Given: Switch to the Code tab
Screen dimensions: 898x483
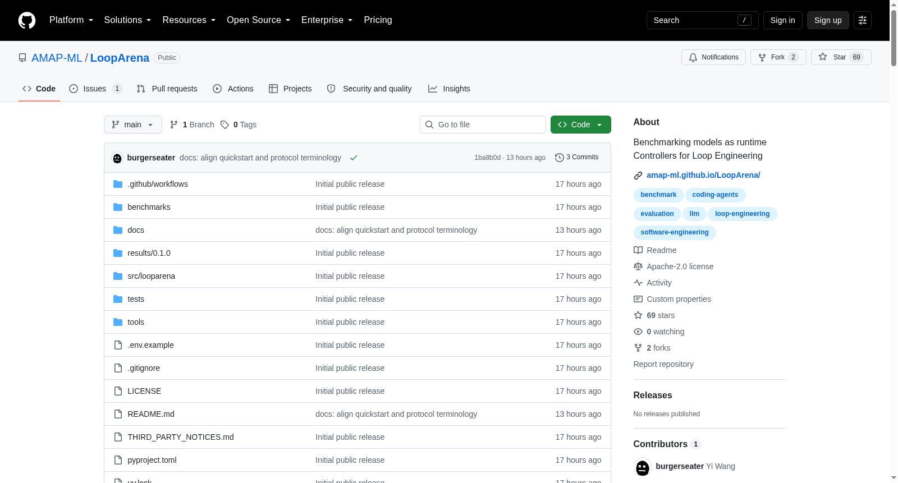Looking at the screenshot, I should (39, 89).
